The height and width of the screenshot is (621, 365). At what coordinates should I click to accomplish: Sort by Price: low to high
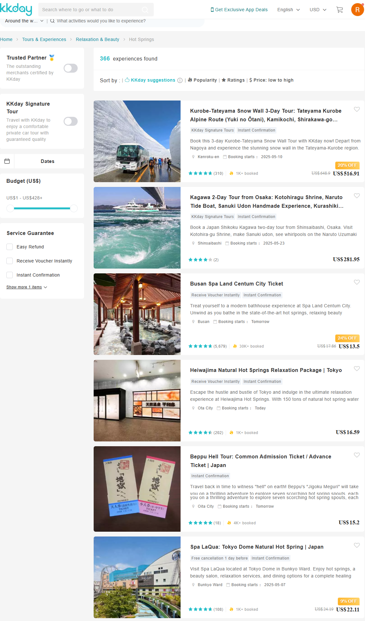point(271,80)
